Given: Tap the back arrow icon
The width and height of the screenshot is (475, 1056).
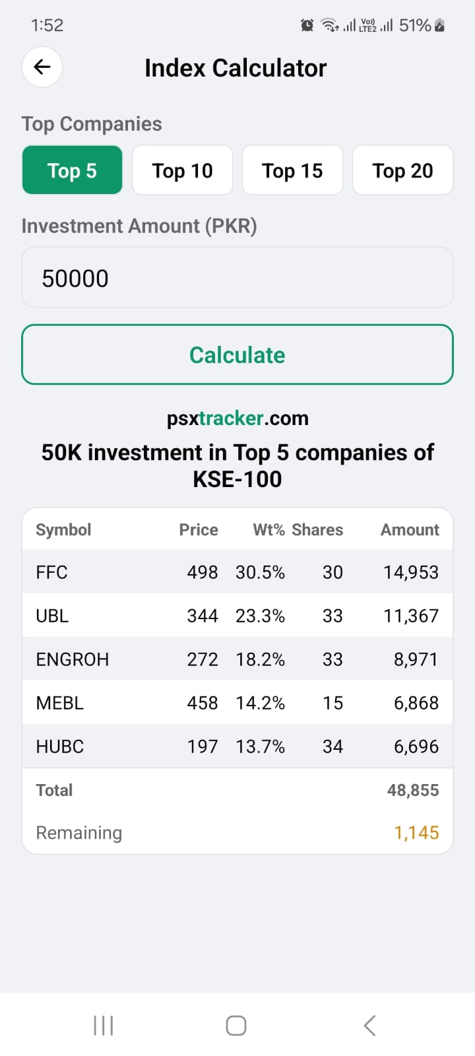Looking at the screenshot, I should click(x=42, y=67).
